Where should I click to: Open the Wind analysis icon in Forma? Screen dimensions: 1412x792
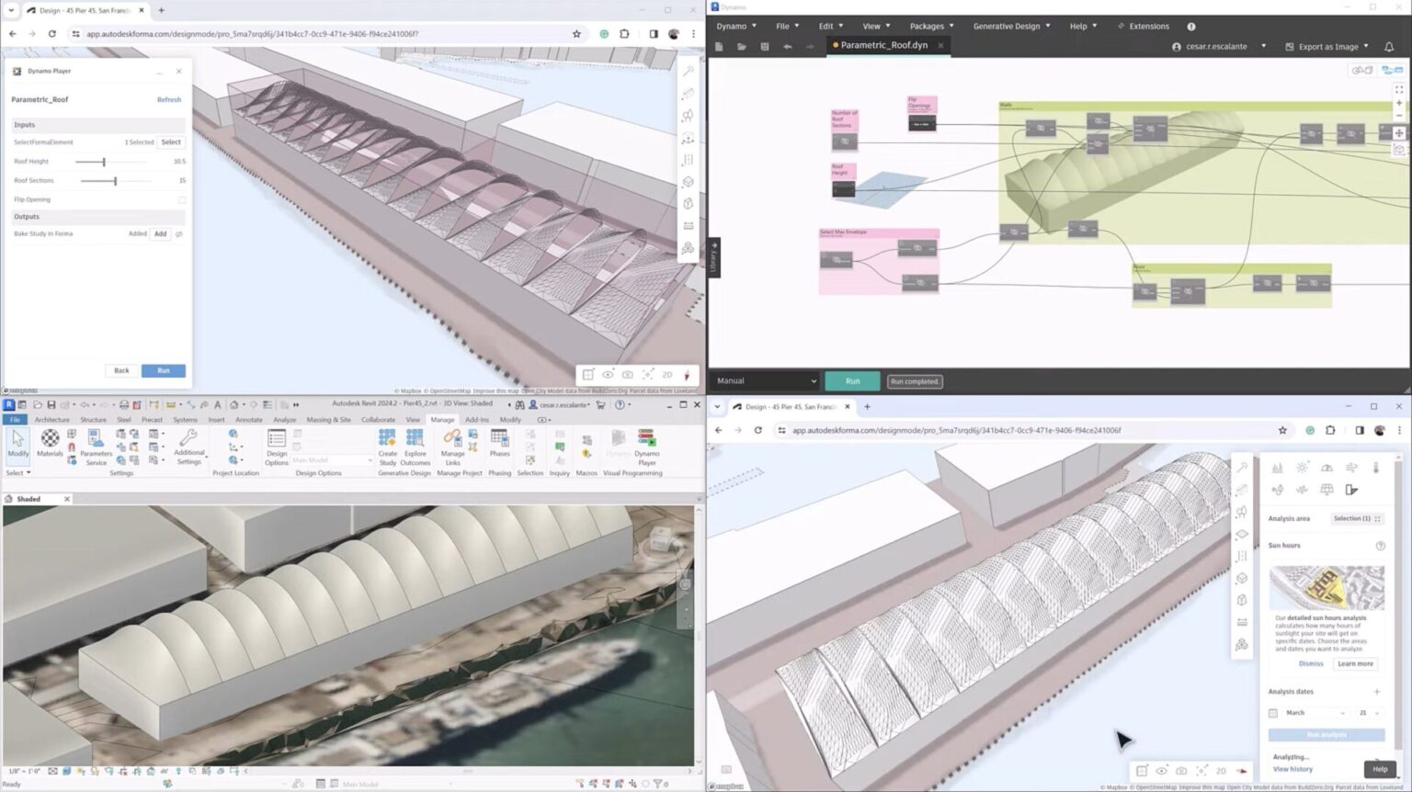[1351, 467]
